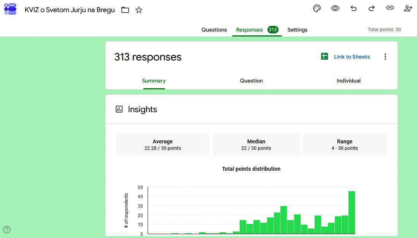Open the Google Forms home icon
Screen dimensions: 417x238
10,9
